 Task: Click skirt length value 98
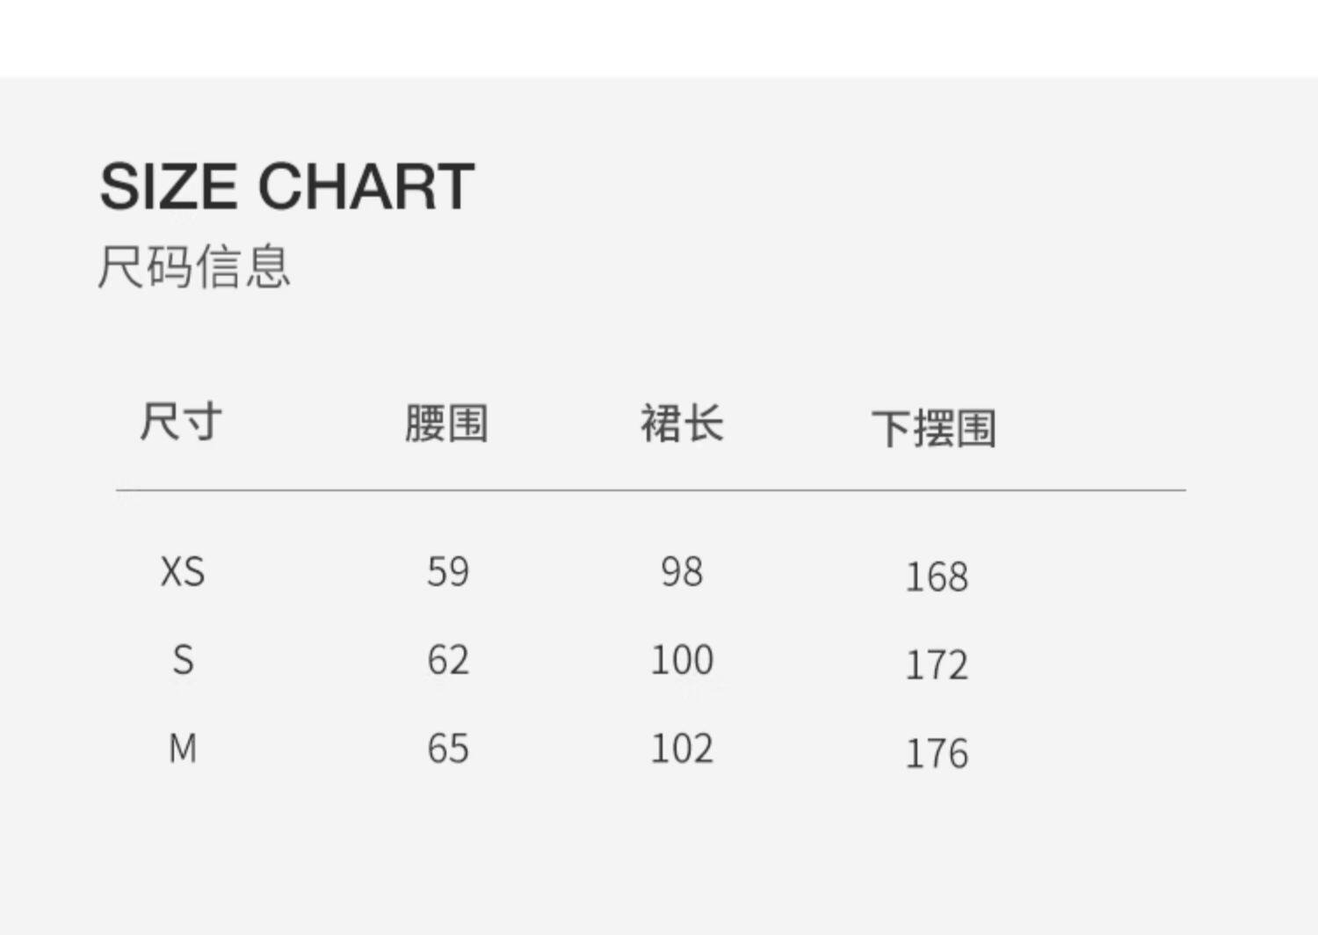(x=682, y=572)
